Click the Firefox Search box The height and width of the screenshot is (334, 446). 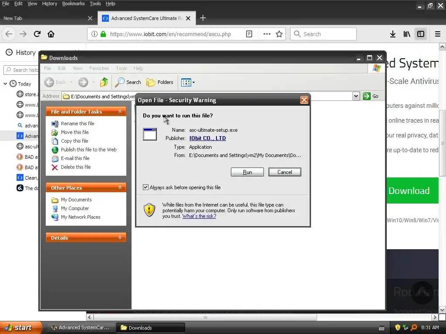(324, 34)
